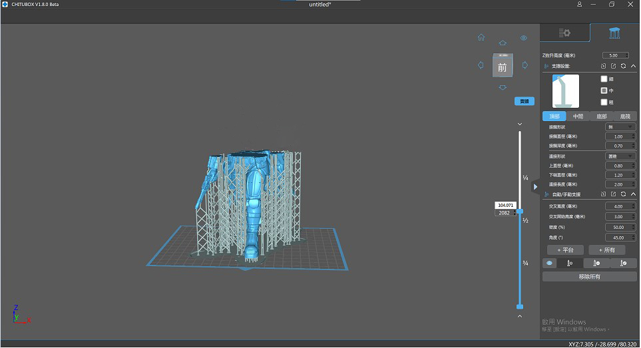Viewport: 641px width, 348px height.
Task: Check the 細 (thin) support option
Action: coord(604,79)
